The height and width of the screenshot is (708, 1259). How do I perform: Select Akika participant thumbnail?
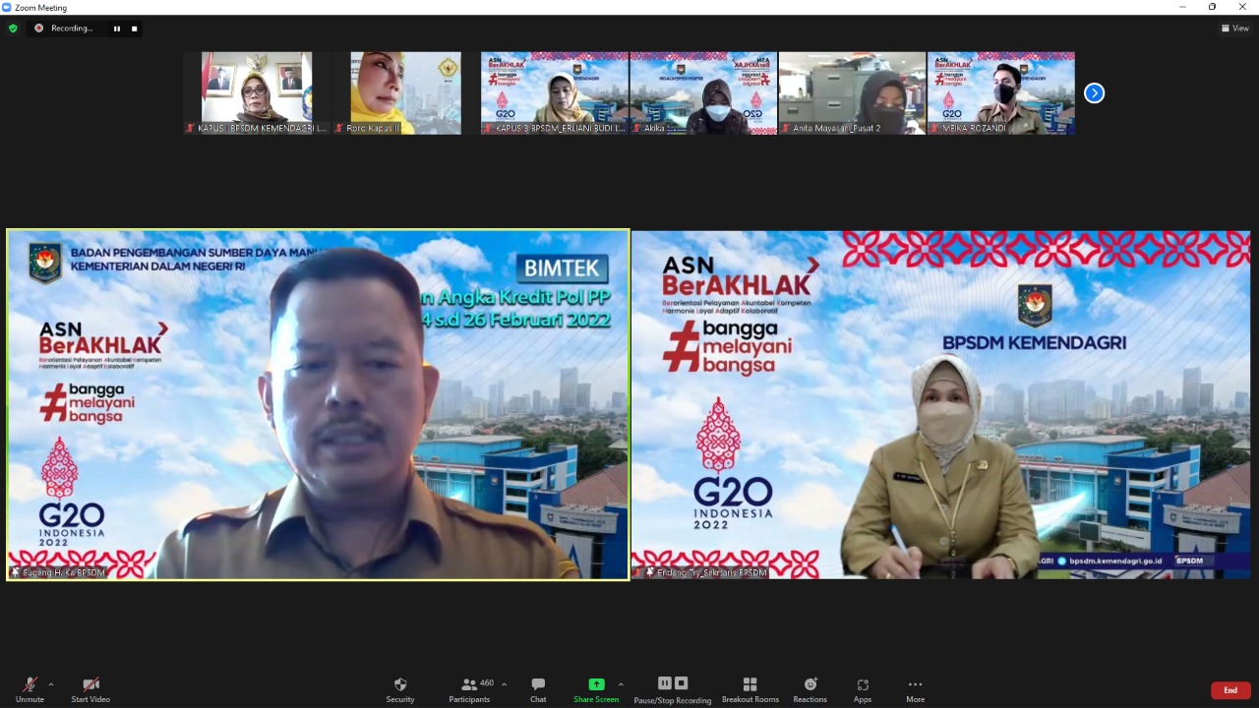(703, 92)
